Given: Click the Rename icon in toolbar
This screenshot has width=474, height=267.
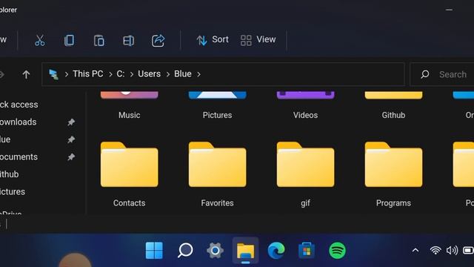Looking at the screenshot, I should click(128, 40).
